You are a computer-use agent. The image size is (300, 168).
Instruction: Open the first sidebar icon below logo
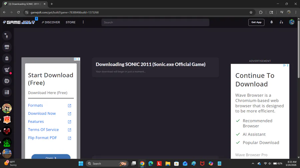pos(7,36)
